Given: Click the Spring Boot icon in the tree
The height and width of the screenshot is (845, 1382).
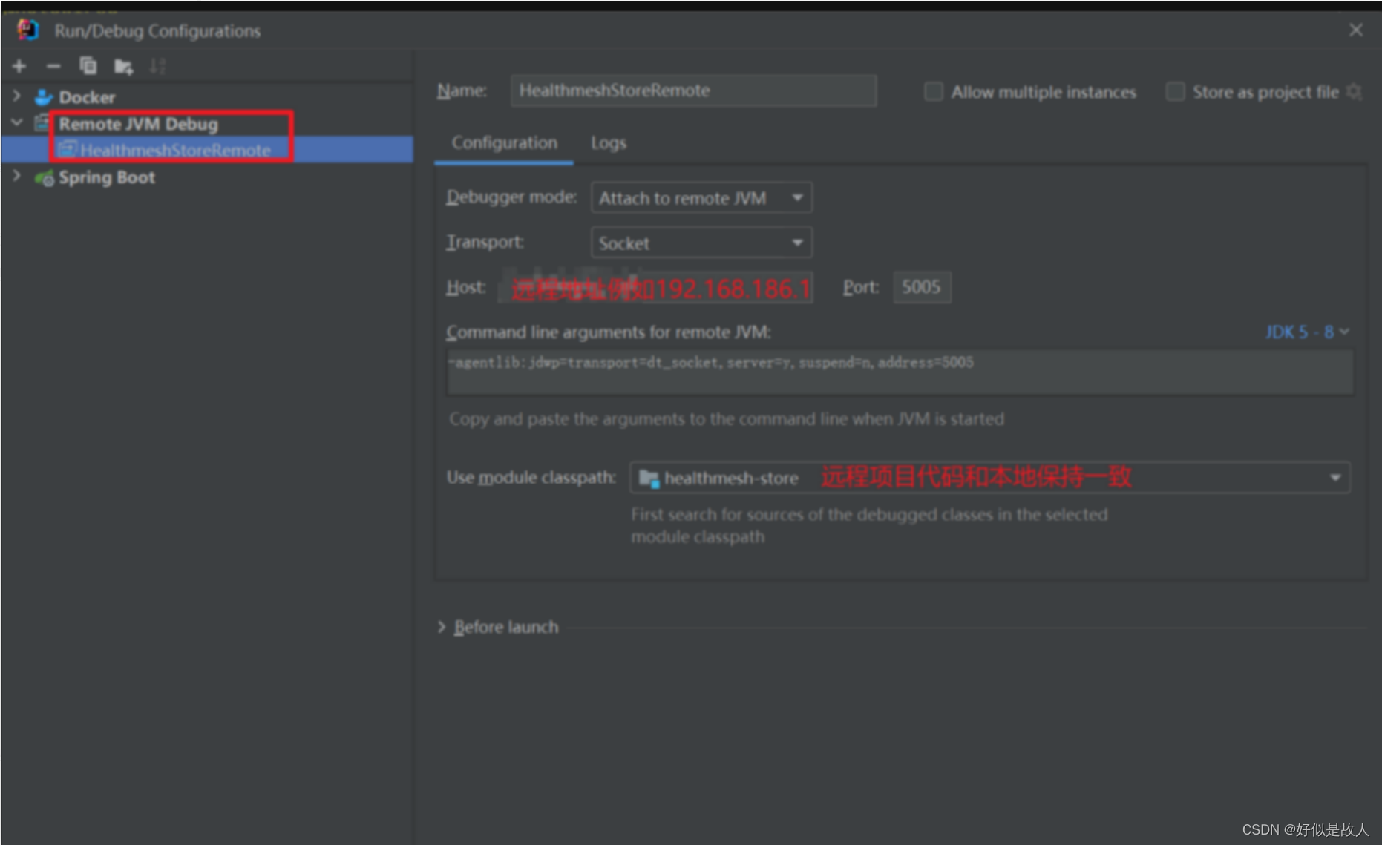Looking at the screenshot, I should click(x=44, y=177).
